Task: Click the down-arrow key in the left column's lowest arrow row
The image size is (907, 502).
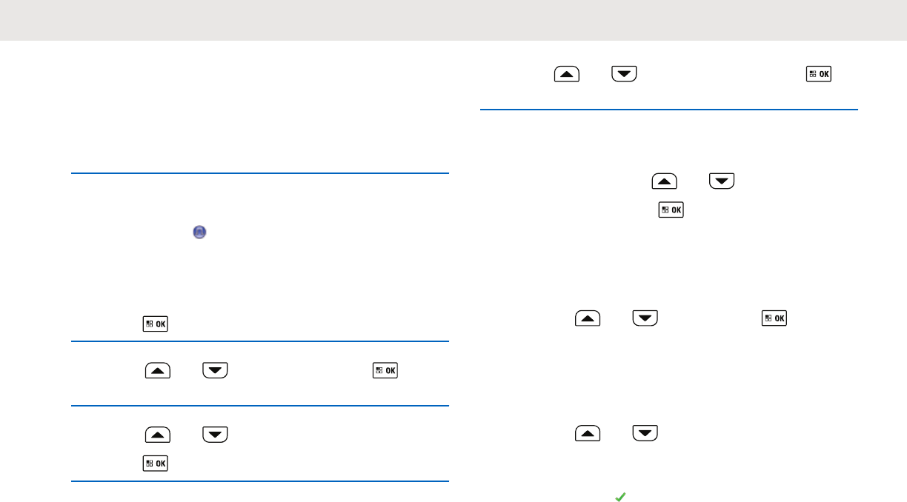Action: (214, 435)
